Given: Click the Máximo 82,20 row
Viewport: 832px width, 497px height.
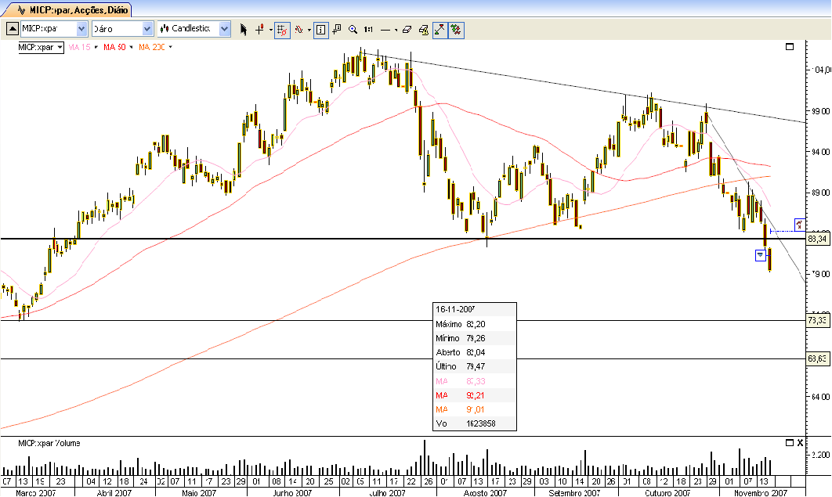Looking at the screenshot, I should [x=475, y=324].
